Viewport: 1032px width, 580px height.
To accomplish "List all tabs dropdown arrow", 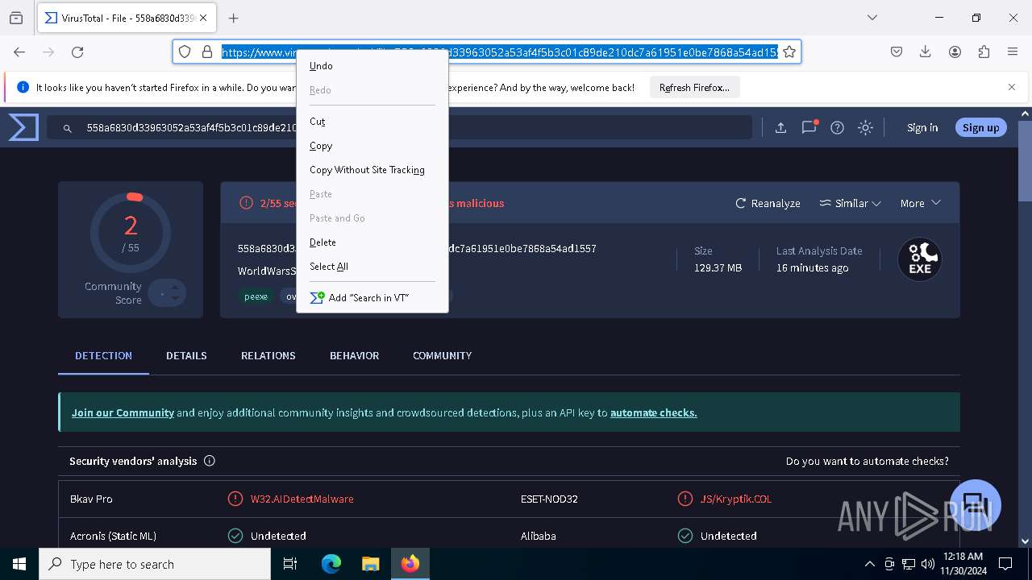I will coord(872,18).
